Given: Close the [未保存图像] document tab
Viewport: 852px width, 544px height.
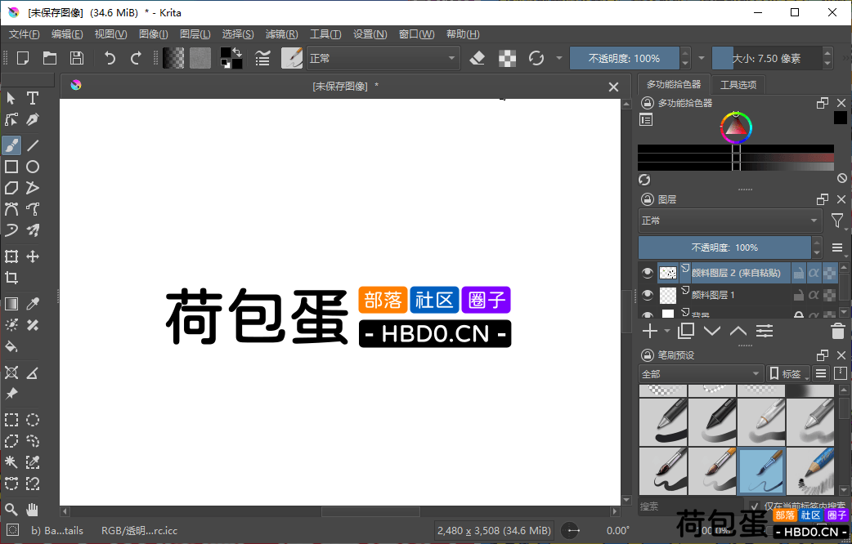Looking at the screenshot, I should 613,87.
